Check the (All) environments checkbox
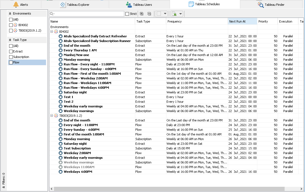This screenshot has height=192, width=305. [x=11, y=20]
